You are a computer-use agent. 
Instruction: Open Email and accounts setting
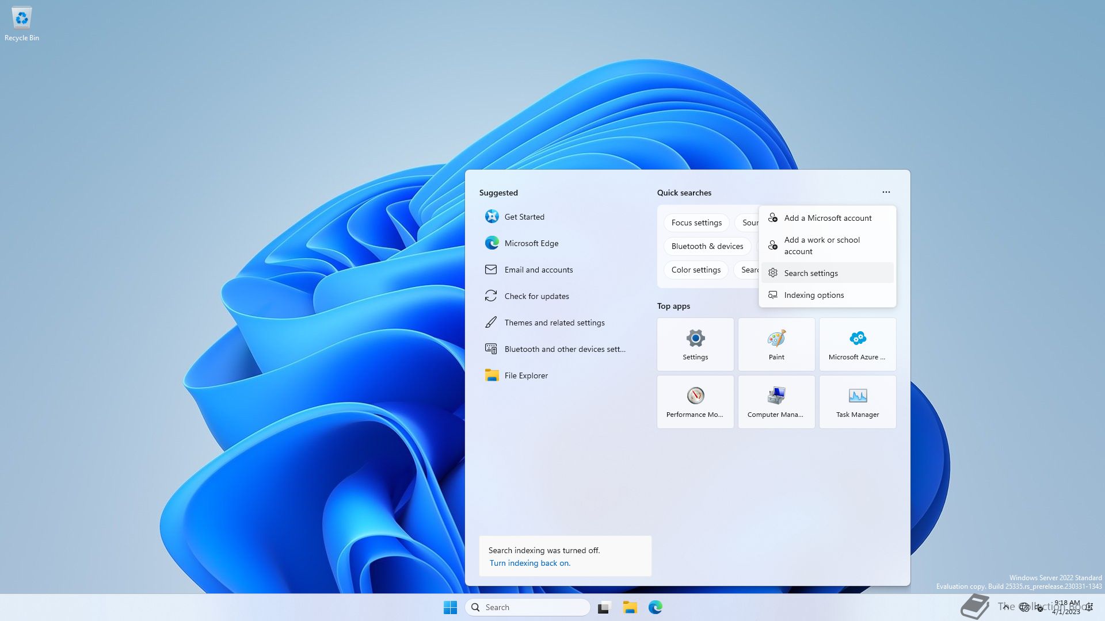click(x=555, y=270)
